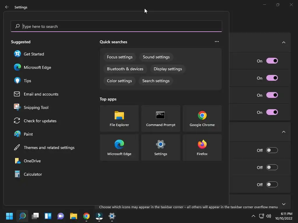This screenshot has height=223, width=298.
Task: Open Google Chrome top app tile
Action: pos(202,118)
